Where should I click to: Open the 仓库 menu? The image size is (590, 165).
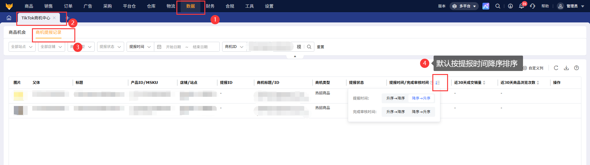coord(151,6)
